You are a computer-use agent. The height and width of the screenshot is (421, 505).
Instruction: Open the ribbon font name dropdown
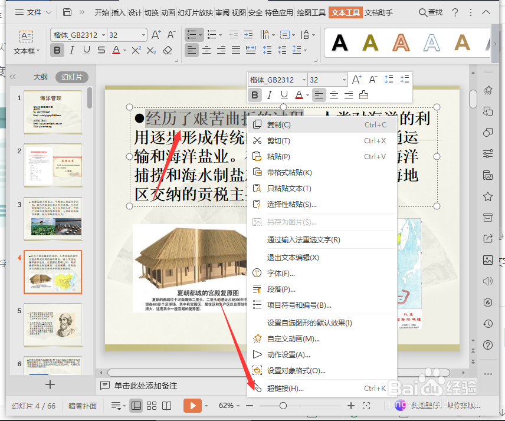[x=103, y=35]
